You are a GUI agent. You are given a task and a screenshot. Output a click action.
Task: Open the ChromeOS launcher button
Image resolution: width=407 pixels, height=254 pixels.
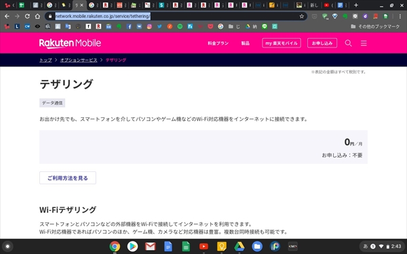point(7,247)
